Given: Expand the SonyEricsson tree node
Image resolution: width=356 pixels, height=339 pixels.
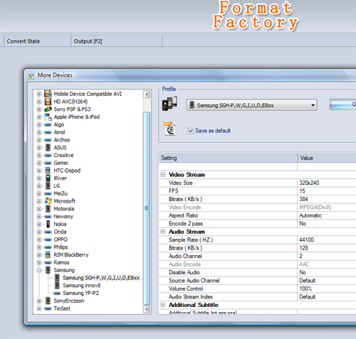Looking at the screenshot, I should 39,301.
